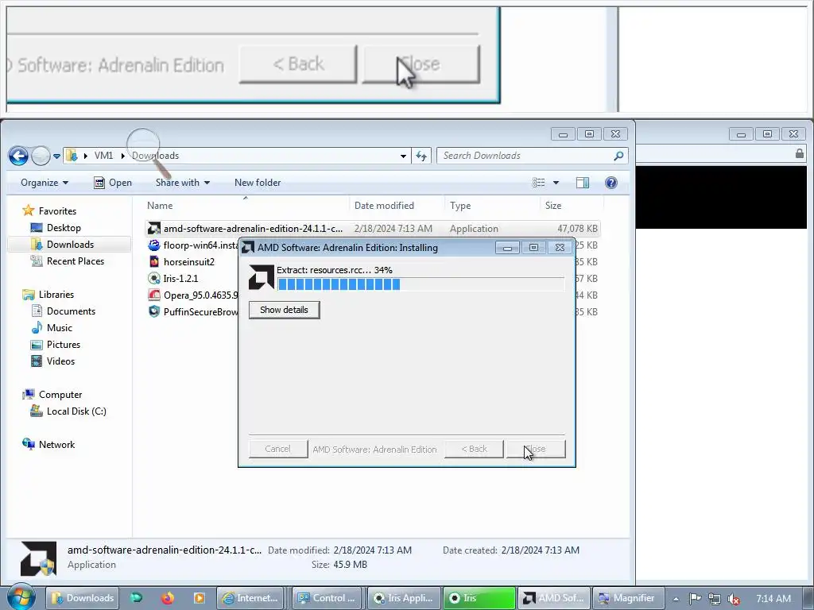The width and height of the screenshot is (814, 610).
Task: Click muted volume tray icon
Action: pos(734,599)
